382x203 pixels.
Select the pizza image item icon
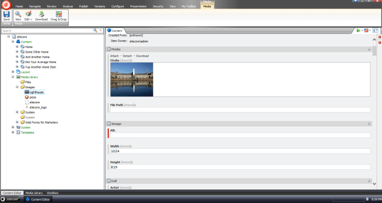click(x=27, y=97)
